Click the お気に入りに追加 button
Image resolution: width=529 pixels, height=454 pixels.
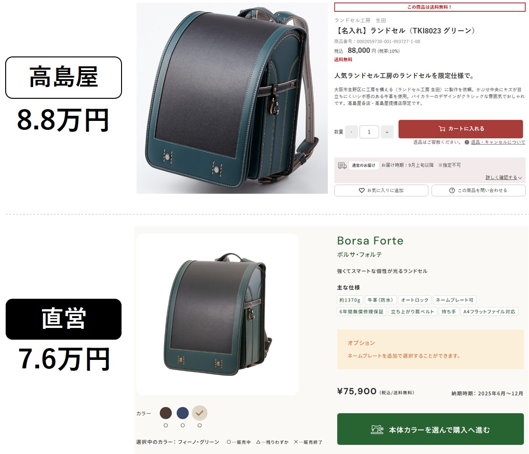tap(381, 191)
